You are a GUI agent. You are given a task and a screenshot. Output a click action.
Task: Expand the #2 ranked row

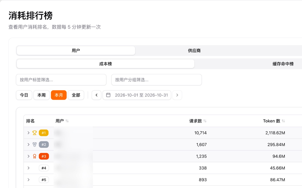click(x=28, y=145)
